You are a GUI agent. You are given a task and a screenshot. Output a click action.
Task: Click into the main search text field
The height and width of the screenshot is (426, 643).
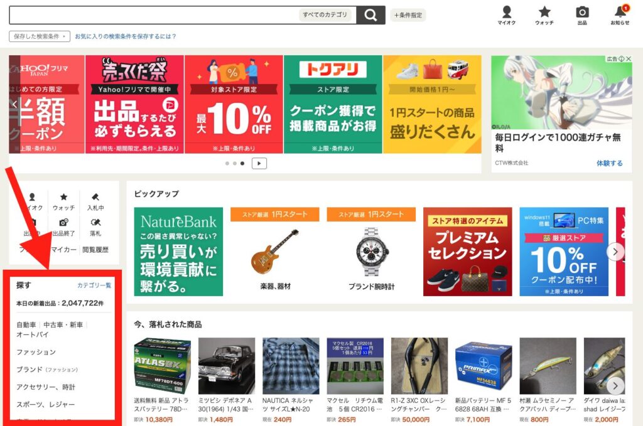click(151, 15)
